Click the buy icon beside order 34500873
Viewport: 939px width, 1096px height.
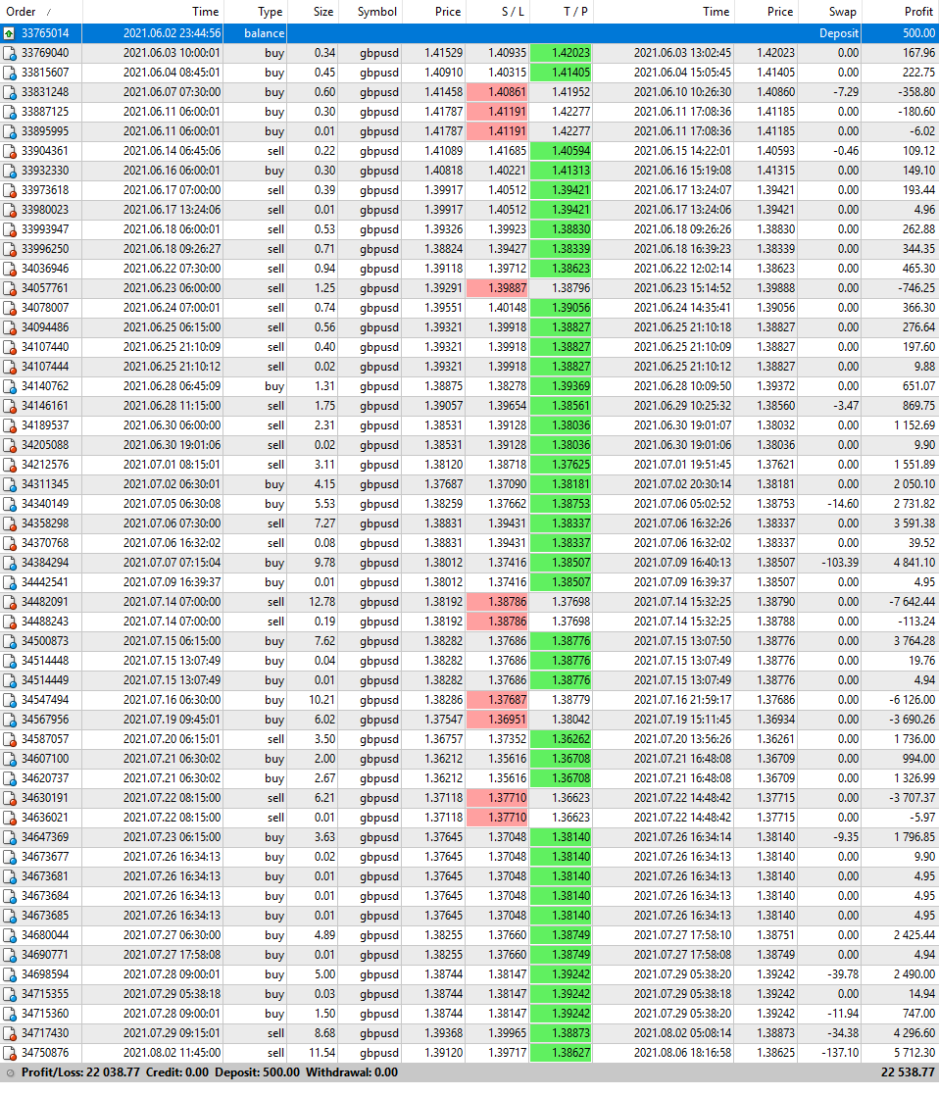coord(9,641)
